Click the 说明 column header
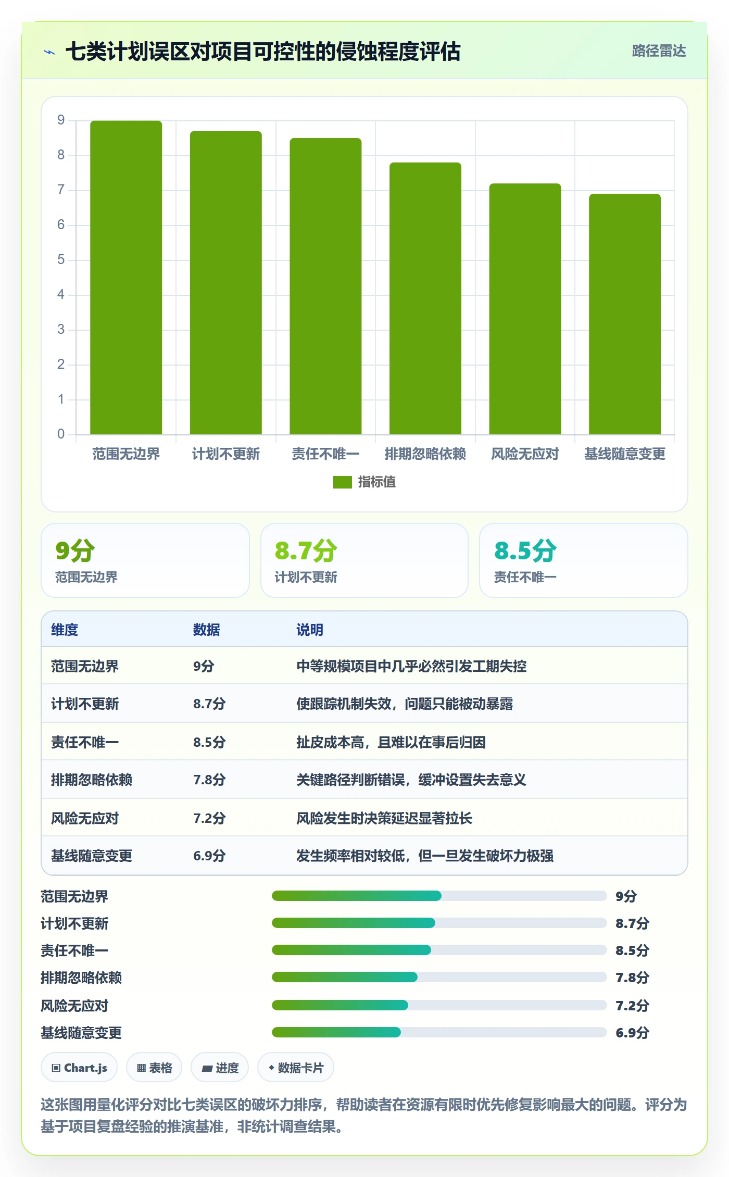729x1177 pixels. (x=310, y=630)
